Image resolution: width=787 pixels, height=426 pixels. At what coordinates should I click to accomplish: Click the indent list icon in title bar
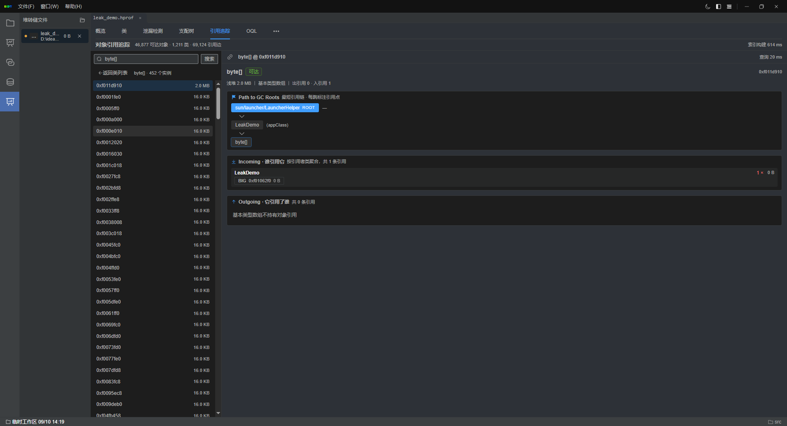point(729,7)
